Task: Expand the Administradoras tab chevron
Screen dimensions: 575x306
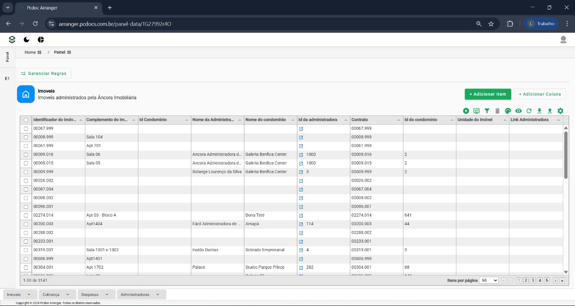Action: coord(158,295)
